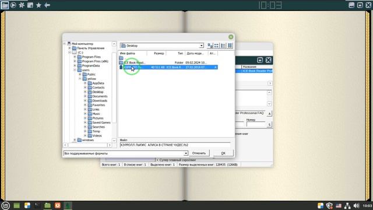Switch file list to list view
The image size is (373, 210).
pyautogui.click(x=223, y=45)
